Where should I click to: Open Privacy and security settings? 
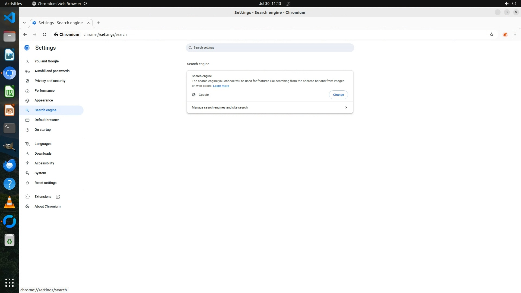pos(50,81)
